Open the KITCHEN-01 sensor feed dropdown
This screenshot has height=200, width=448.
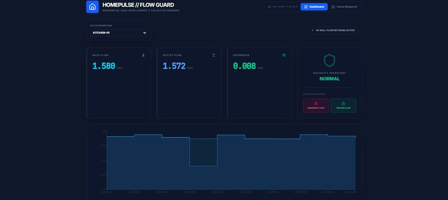tap(118, 33)
